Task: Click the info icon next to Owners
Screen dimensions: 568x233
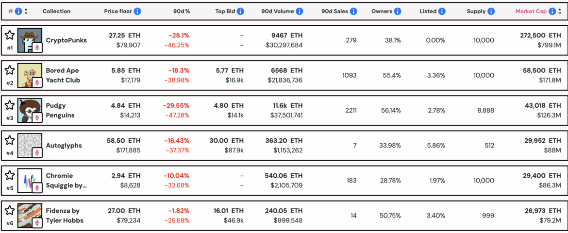Action: (x=398, y=11)
